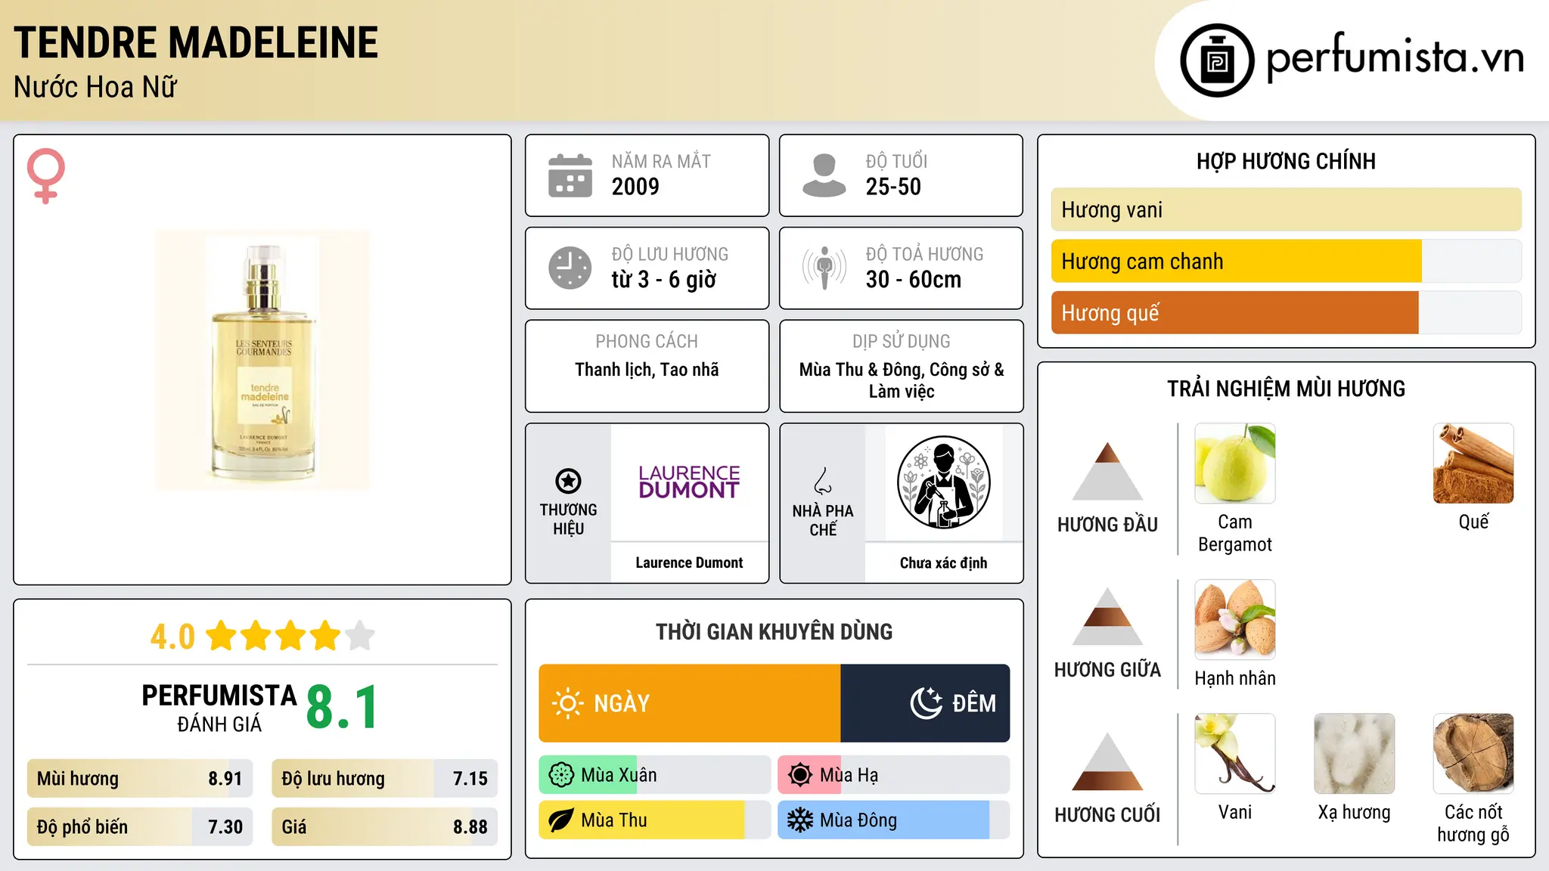The width and height of the screenshot is (1549, 871).
Task: Open the Vani vanilla note image
Action: (x=1235, y=754)
